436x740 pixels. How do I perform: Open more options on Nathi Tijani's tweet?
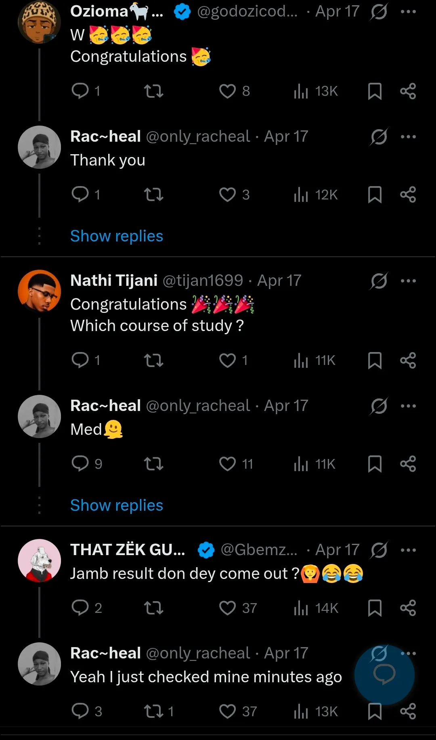(408, 281)
